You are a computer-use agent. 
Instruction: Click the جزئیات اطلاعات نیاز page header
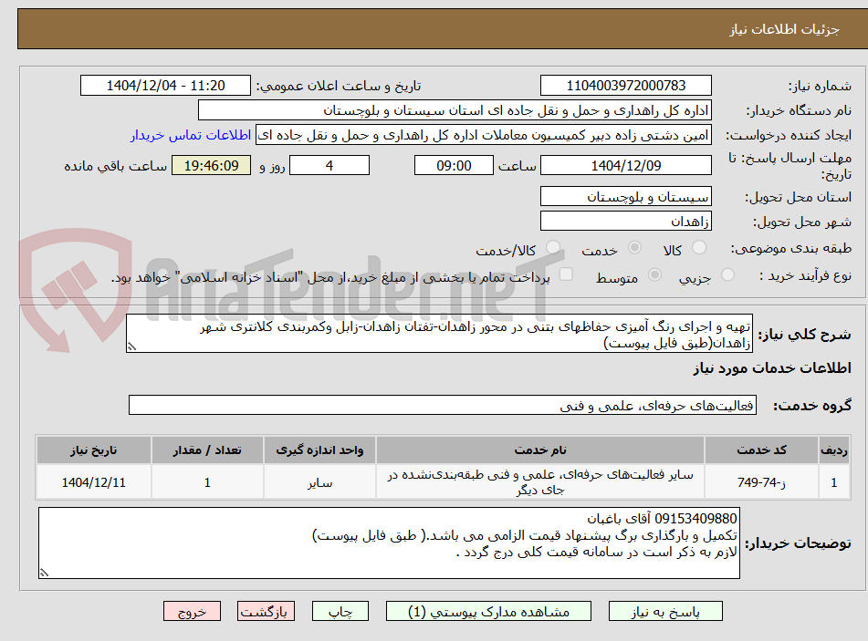coord(784,29)
